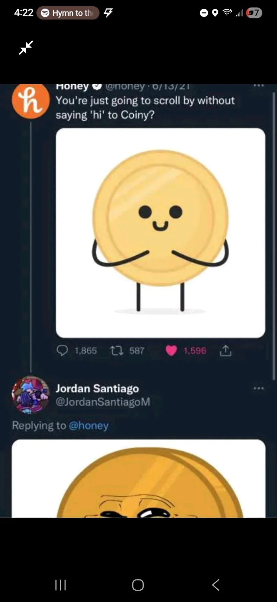Tap the retweet arrows icon
The height and width of the screenshot is (602, 277).
pos(117,351)
